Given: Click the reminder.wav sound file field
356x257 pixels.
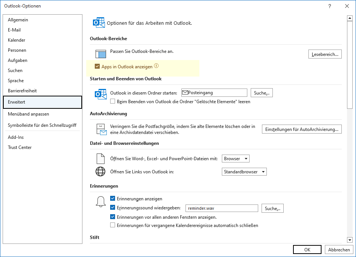Looking at the screenshot, I should [x=221, y=208].
